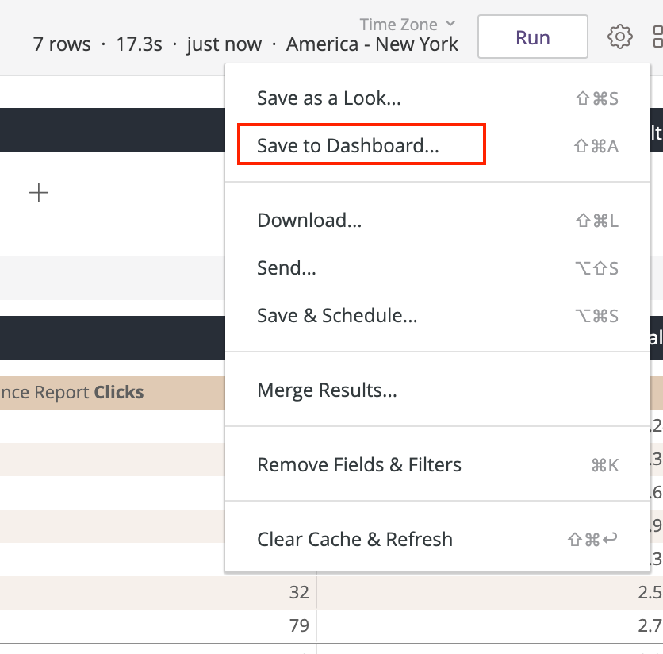This screenshot has height=654, width=663.
Task: Select Clear Cache & Refresh
Action: [x=354, y=540]
